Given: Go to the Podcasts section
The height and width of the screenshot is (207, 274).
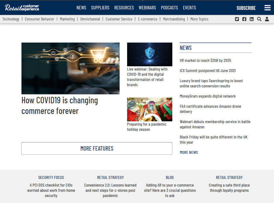Looking at the screenshot, I should [169, 8].
